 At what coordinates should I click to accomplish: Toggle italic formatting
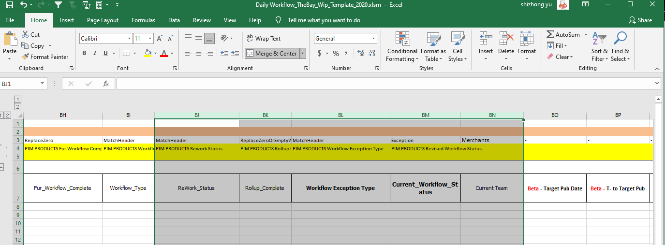pos(95,53)
